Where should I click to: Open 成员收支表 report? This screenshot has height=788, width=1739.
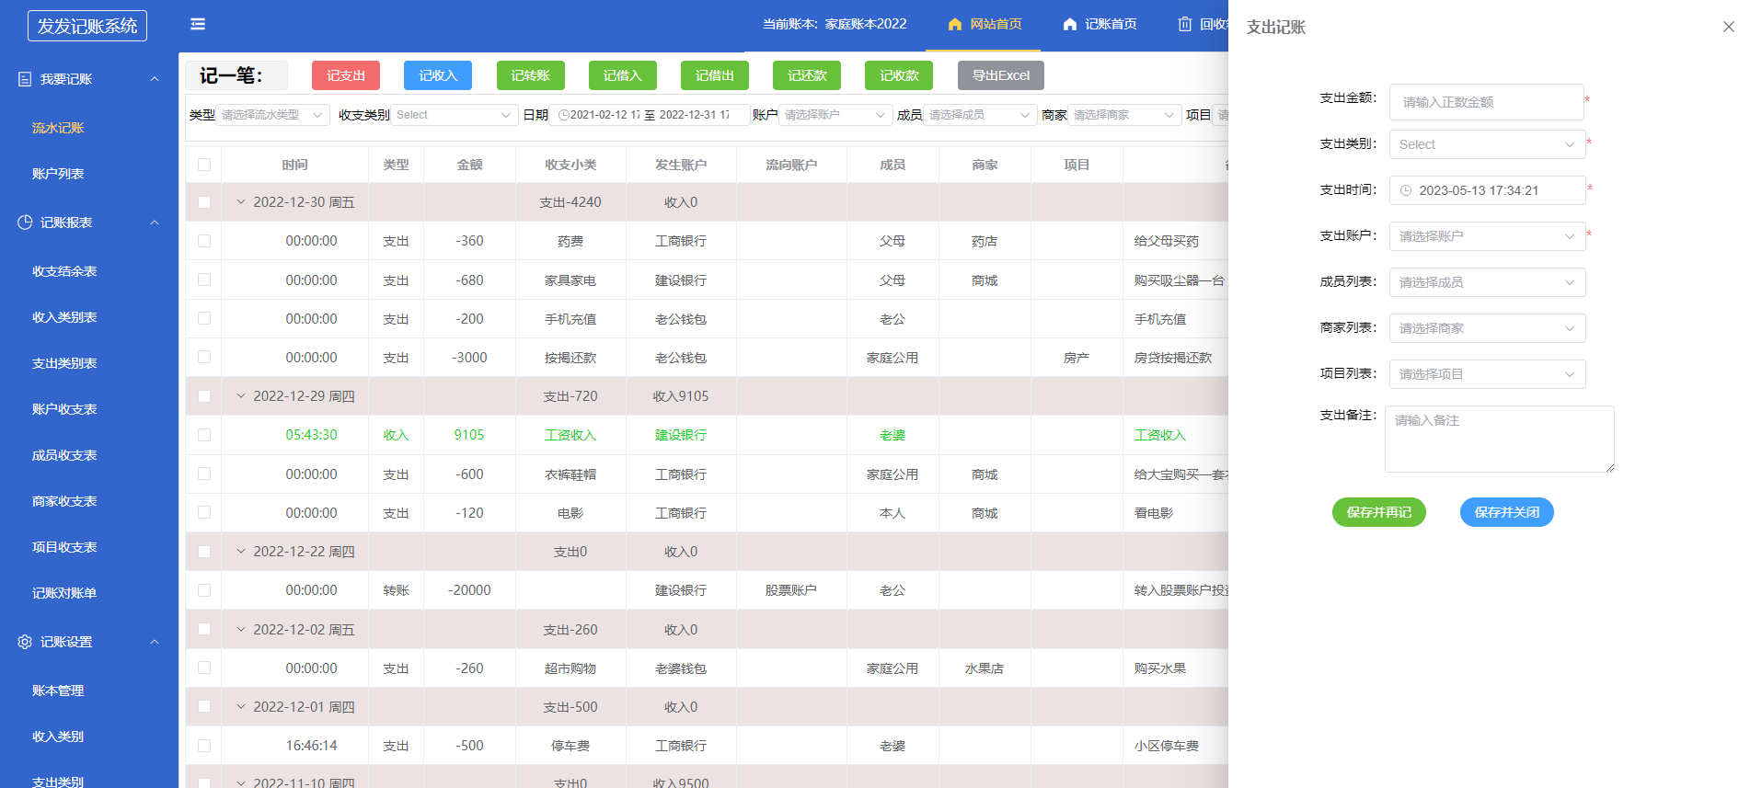(64, 455)
